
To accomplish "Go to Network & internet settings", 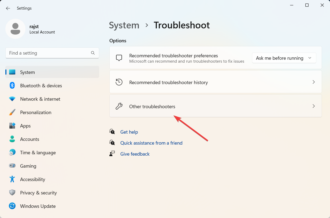I will (x=52, y=99).
